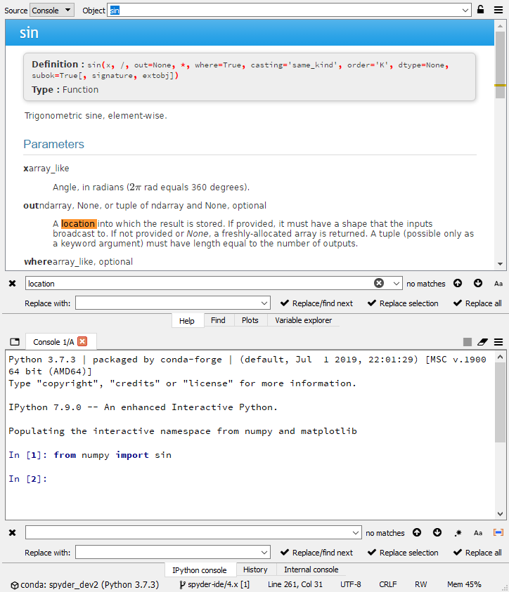
Task: Click Replace selection in console pane
Action: pyautogui.click(x=403, y=553)
